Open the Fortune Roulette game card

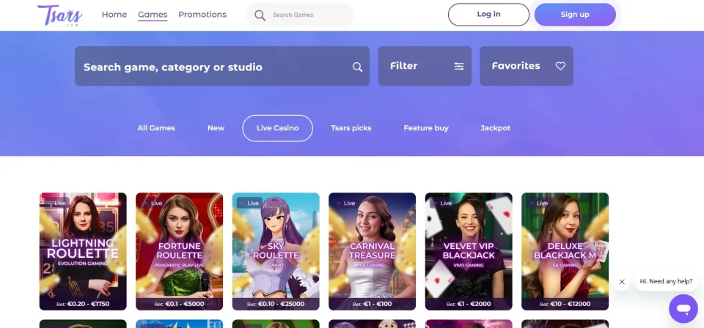coord(179,251)
